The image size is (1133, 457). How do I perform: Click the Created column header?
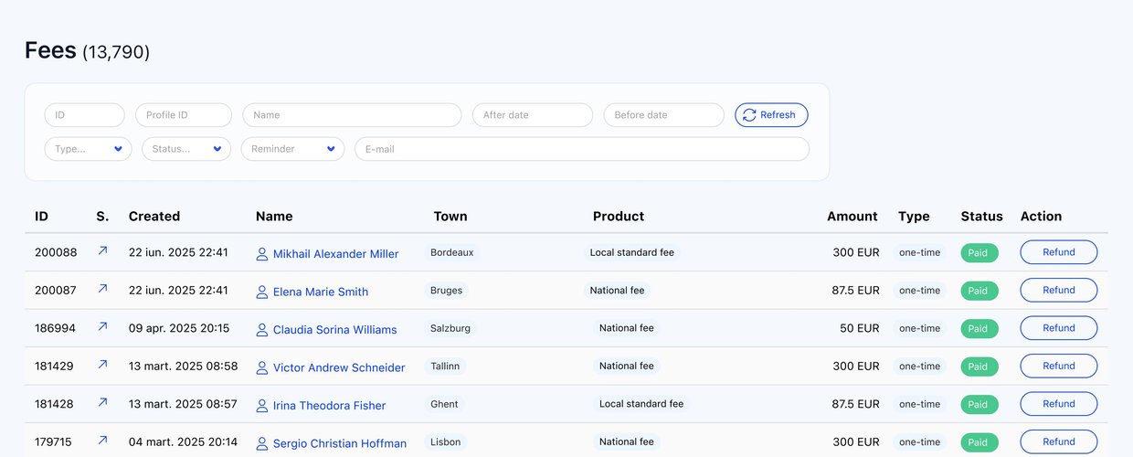tap(154, 217)
